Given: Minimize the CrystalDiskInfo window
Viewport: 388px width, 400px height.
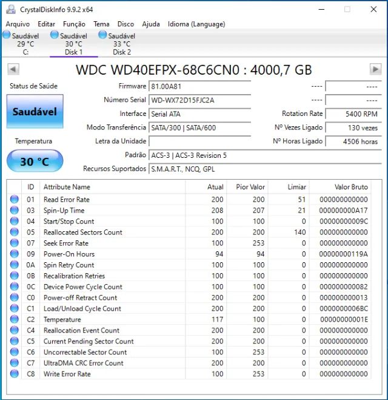Looking at the screenshot, I should [322, 10].
